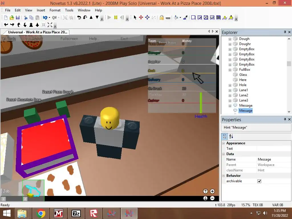
Task: Select the paint bucket Fill tool
Action: [176, 17]
